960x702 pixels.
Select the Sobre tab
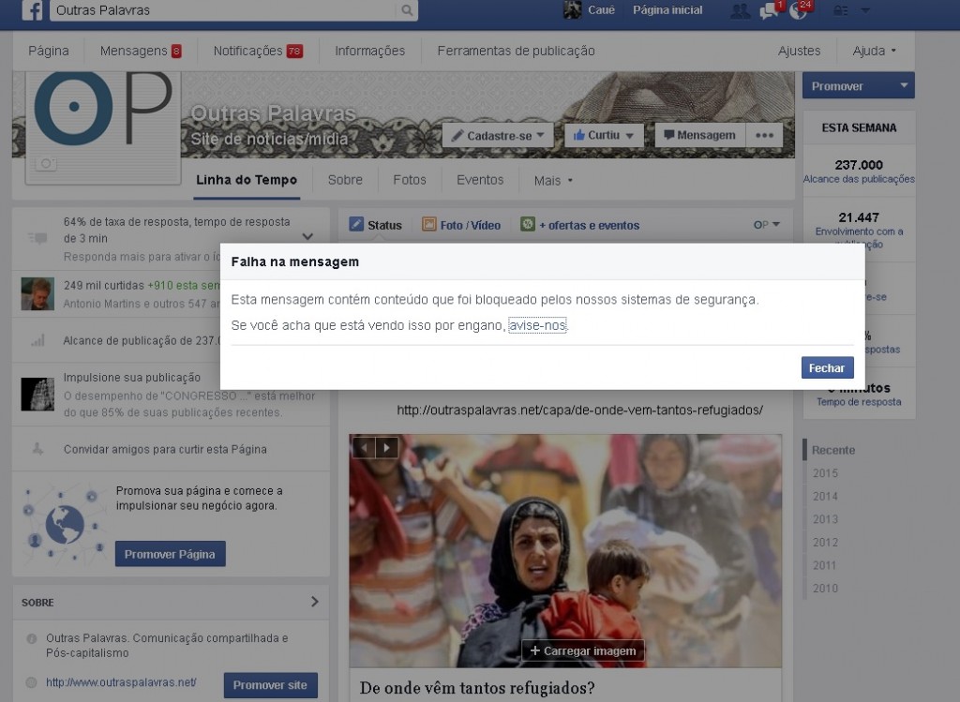coord(345,180)
